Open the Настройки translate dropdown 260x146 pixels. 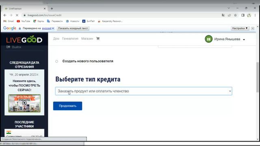(x=240, y=28)
